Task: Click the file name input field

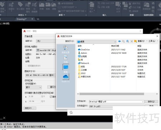Action: (115, 102)
